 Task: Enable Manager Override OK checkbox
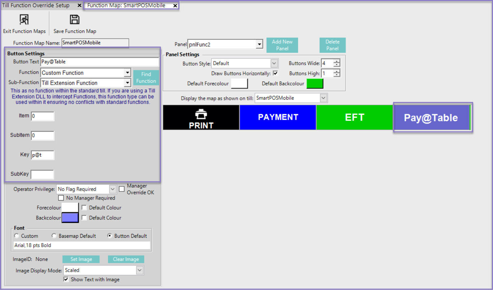tap(122, 189)
